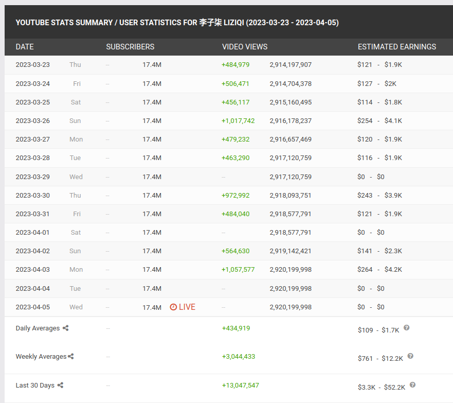Select date cell 2023-04-01
The image size is (453, 403).
pyautogui.click(x=32, y=233)
